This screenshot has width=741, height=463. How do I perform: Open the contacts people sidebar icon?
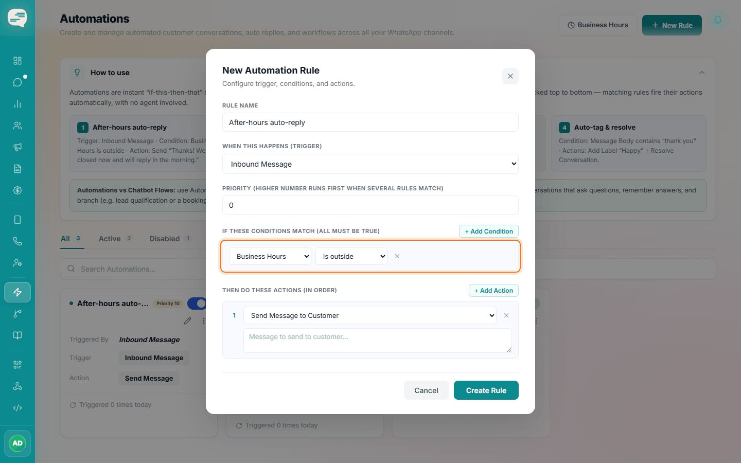(x=17, y=126)
